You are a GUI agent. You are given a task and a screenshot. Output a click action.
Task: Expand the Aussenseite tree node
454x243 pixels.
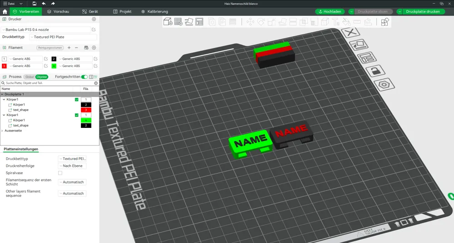[x=2, y=131]
